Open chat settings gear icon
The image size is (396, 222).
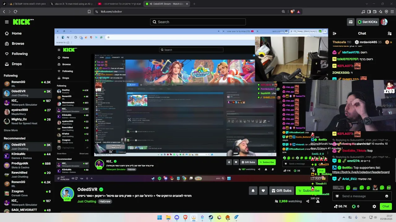[x=374, y=206]
